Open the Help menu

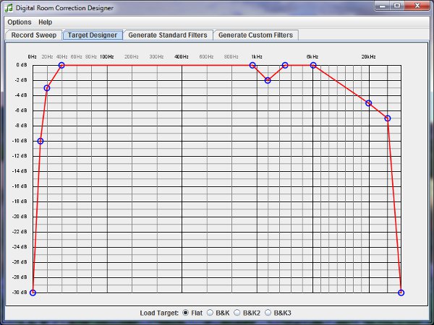[46, 22]
